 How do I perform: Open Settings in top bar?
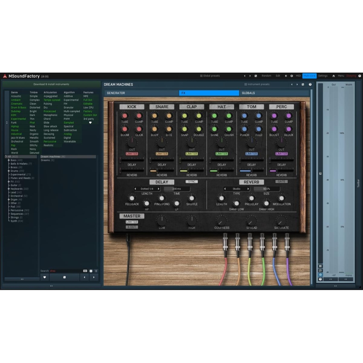click(x=323, y=76)
